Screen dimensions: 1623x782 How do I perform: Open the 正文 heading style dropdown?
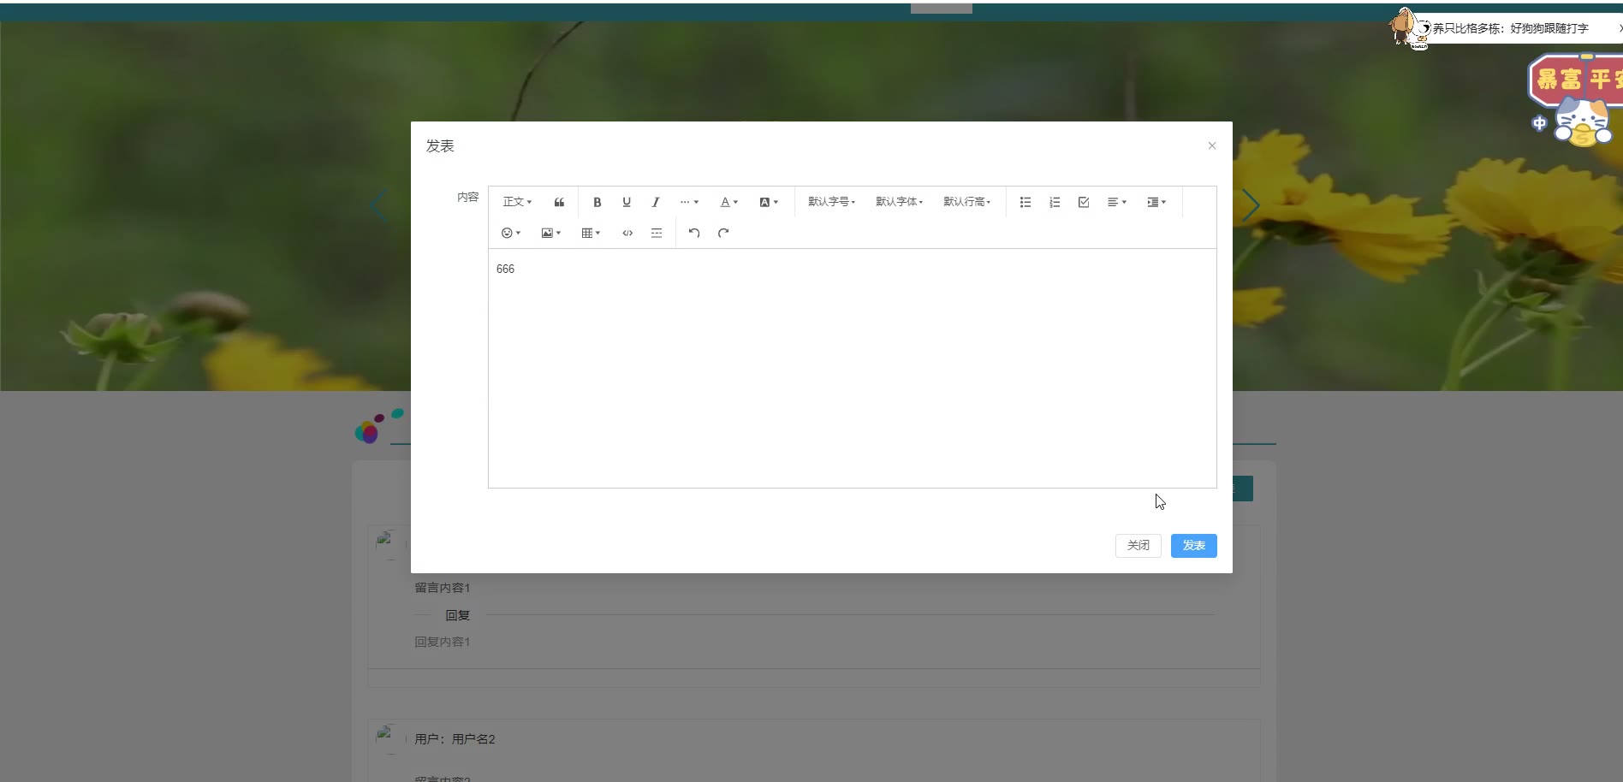(x=517, y=202)
